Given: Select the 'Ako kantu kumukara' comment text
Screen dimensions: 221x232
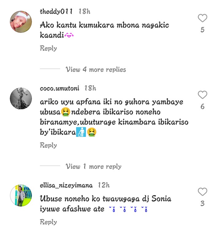Looking at the screenshot, I should click(104, 30).
